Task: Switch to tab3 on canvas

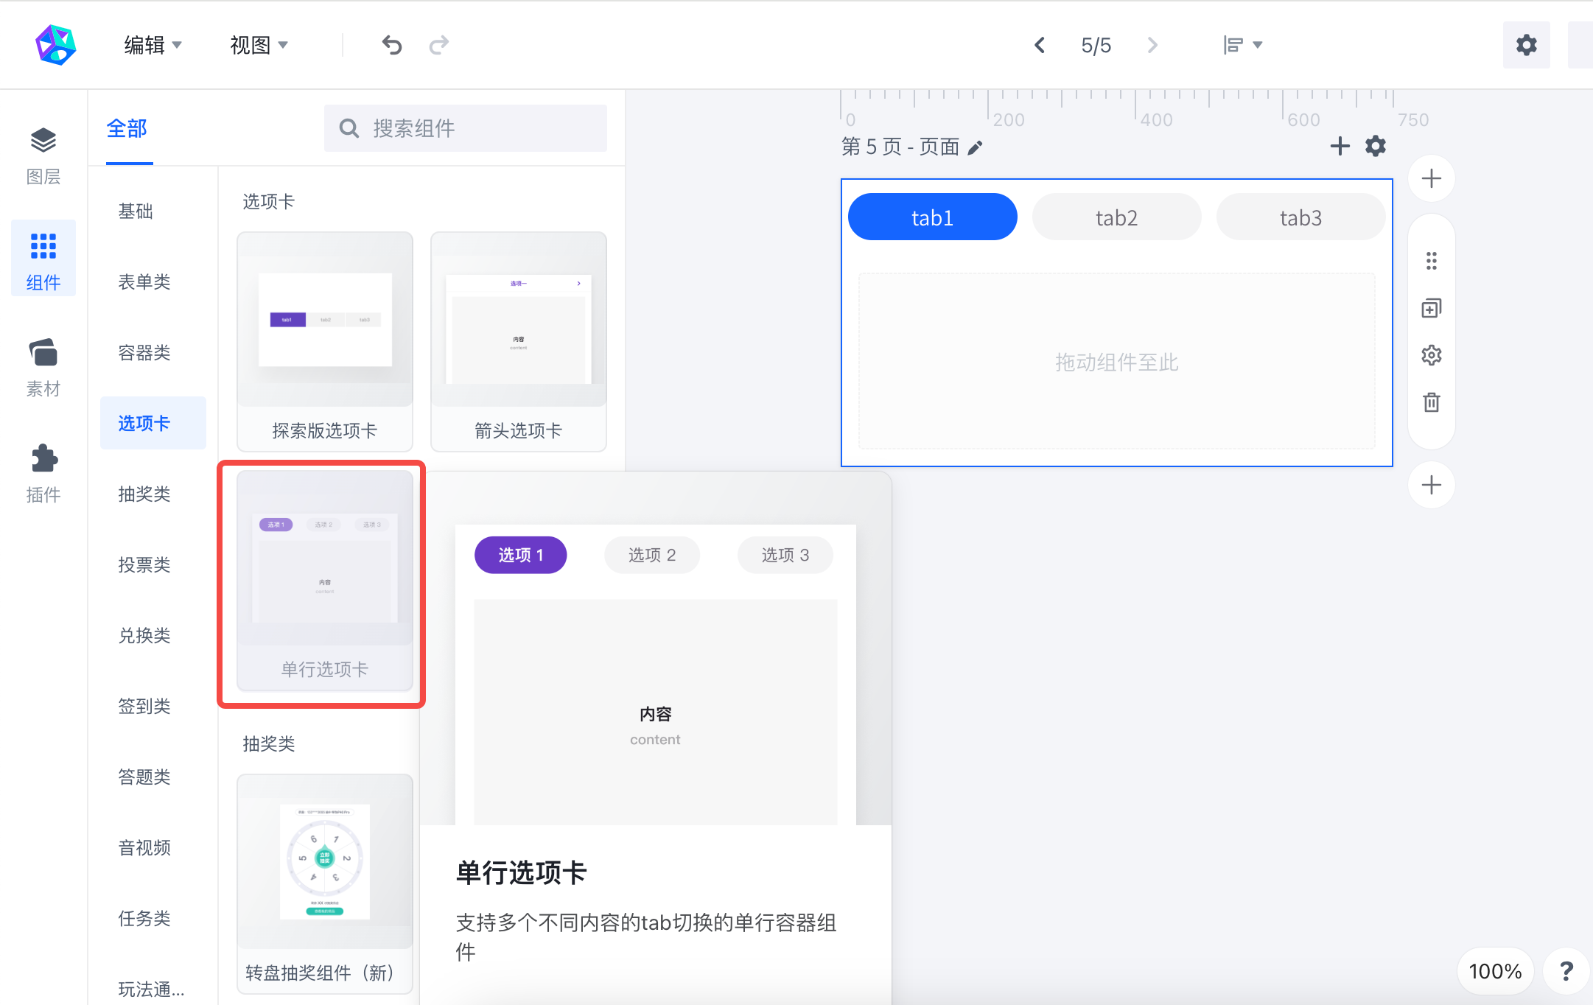Action: point(1301,217)
